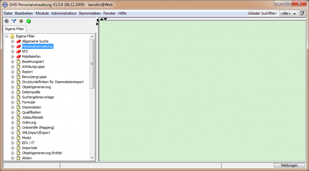The width and height of the screenshot is (309, 171).
Task: Select the Objektgenerierung item
Action: [36, 87]
